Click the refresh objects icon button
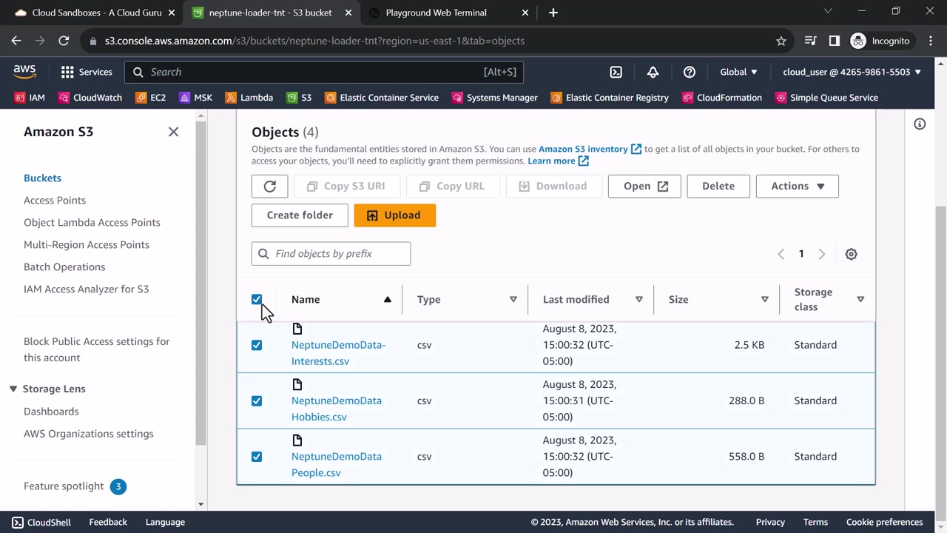This screenshot has width=947, height=533. (x=269, y=187)
